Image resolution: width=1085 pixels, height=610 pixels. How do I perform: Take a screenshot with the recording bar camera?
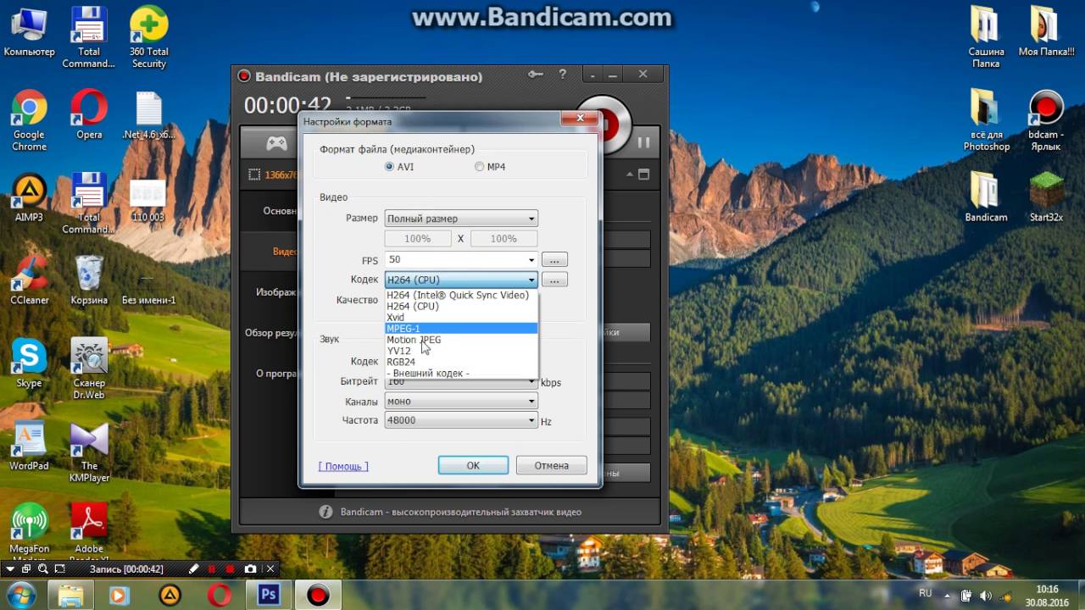pyautogui.click(x=251, y=568)
